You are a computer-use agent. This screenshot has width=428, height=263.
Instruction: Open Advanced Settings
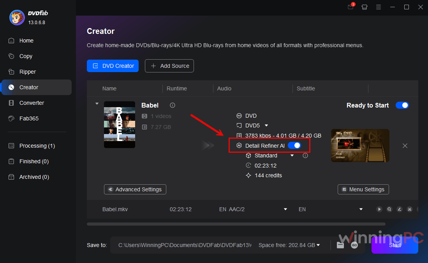click(x=135, y=189)
